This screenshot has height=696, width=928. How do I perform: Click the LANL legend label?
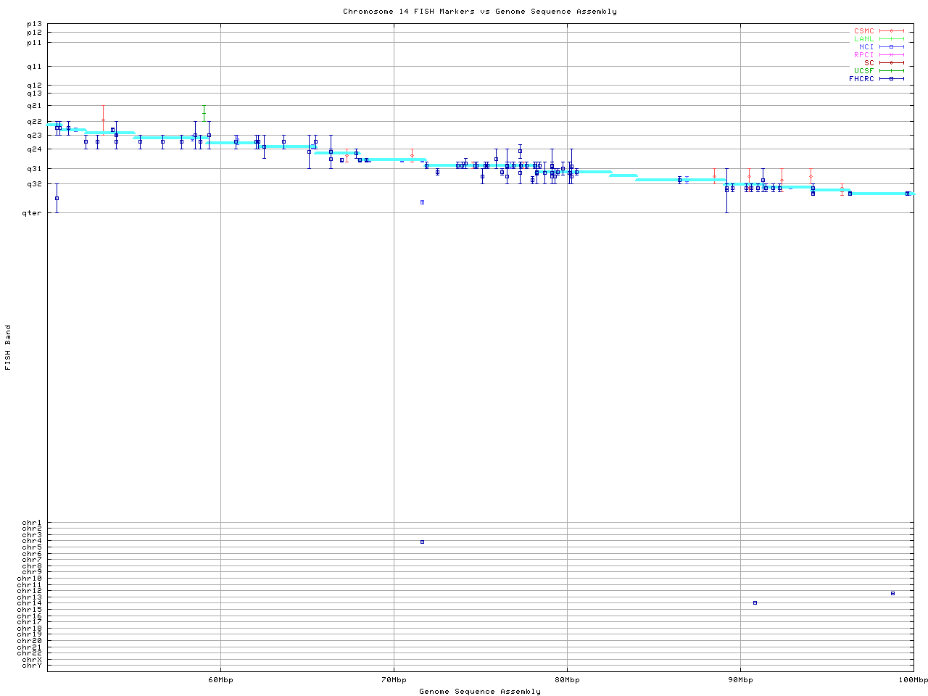(863, 39)
